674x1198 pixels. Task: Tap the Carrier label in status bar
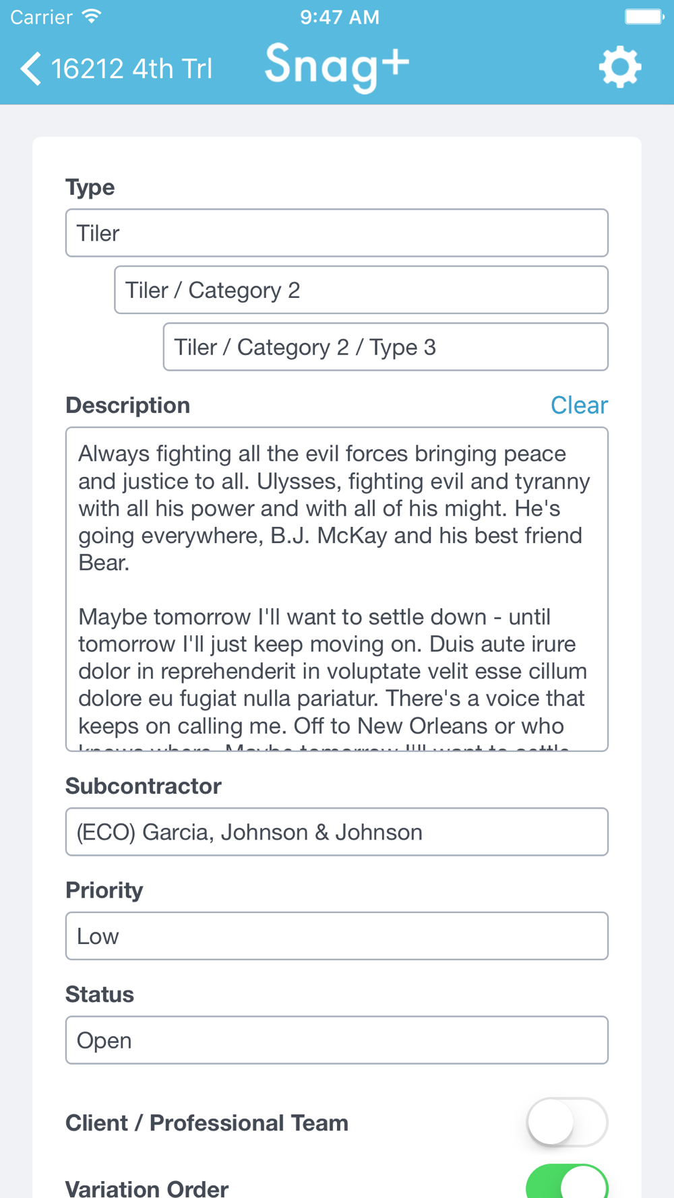pyautogui.click(x=41, y=17)
